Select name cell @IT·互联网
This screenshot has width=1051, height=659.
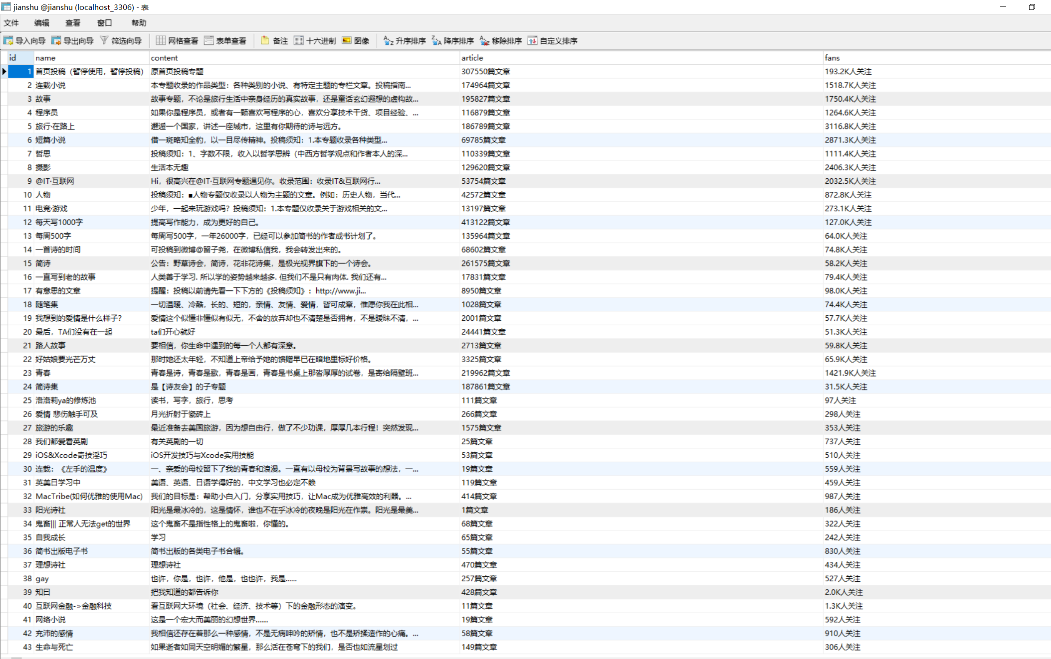(91, 181)
